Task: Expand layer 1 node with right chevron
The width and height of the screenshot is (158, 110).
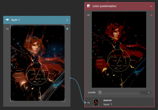Action: click(67, 20)
